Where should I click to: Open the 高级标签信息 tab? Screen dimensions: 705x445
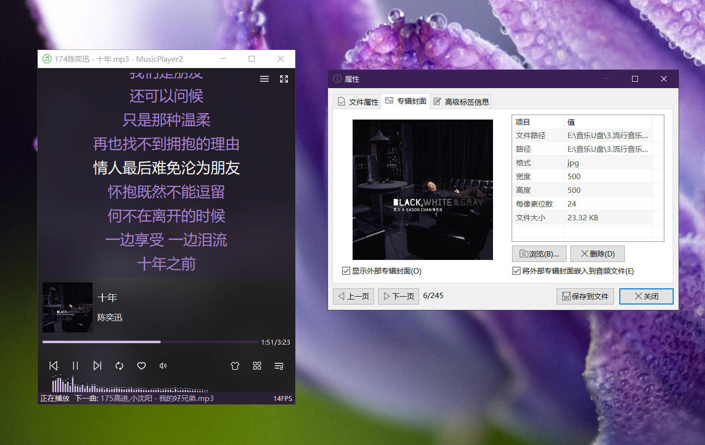coord(461,101)
